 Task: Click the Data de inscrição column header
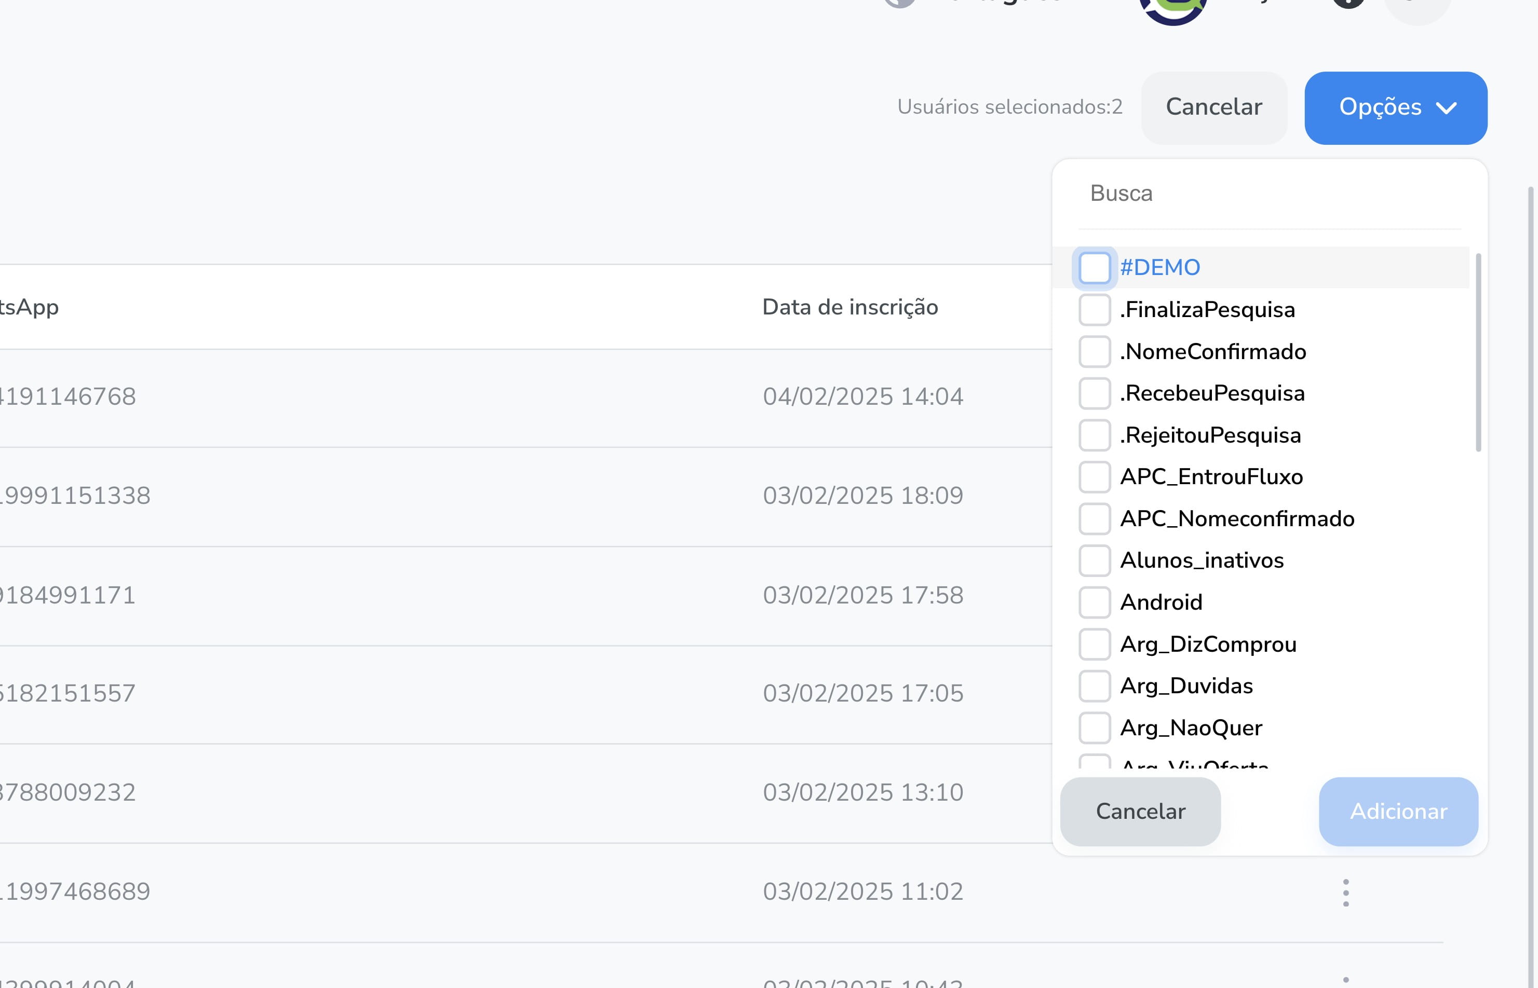850,307
